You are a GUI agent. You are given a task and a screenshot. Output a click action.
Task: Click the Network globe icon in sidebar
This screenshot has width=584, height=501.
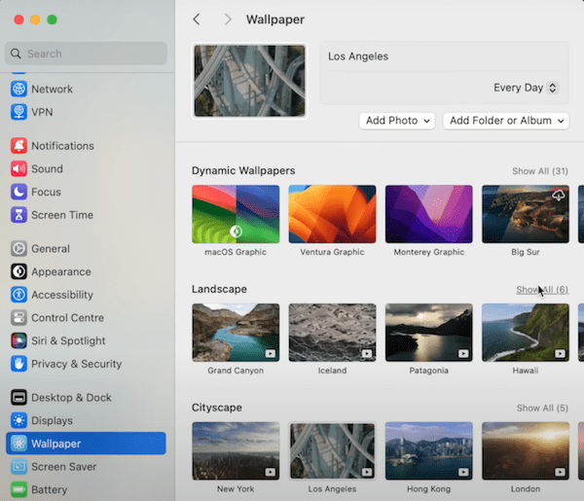pyautogui.click(x=18, y=89)
